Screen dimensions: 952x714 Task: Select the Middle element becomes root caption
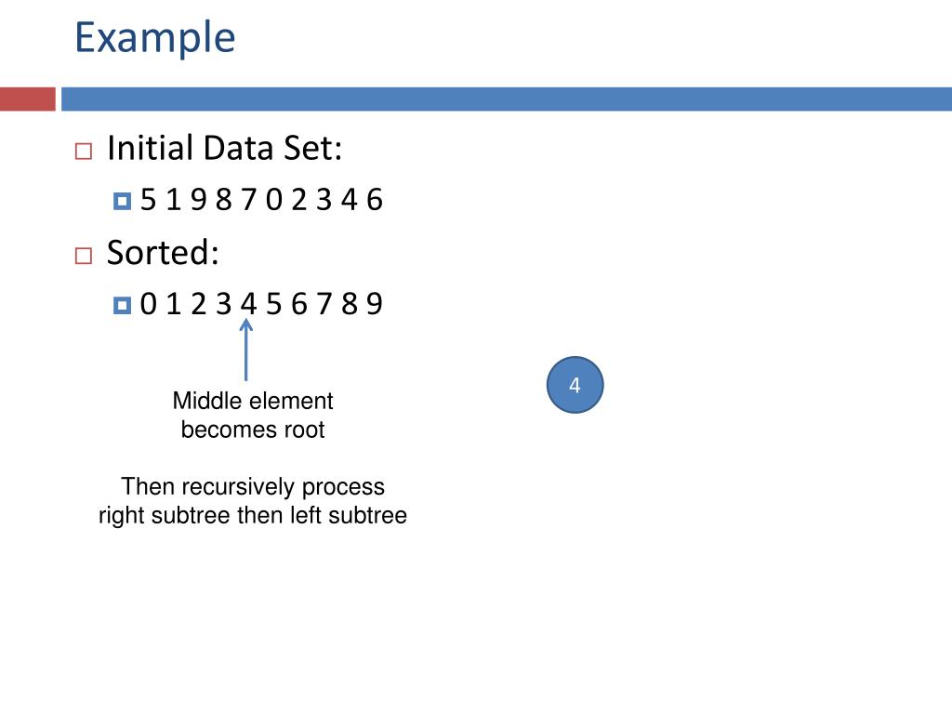[x=253, y=416]
